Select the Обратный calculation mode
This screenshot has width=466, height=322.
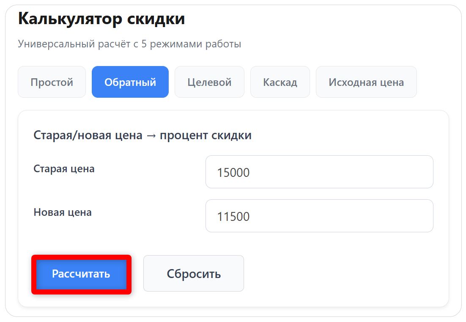(x=130, y=82)
